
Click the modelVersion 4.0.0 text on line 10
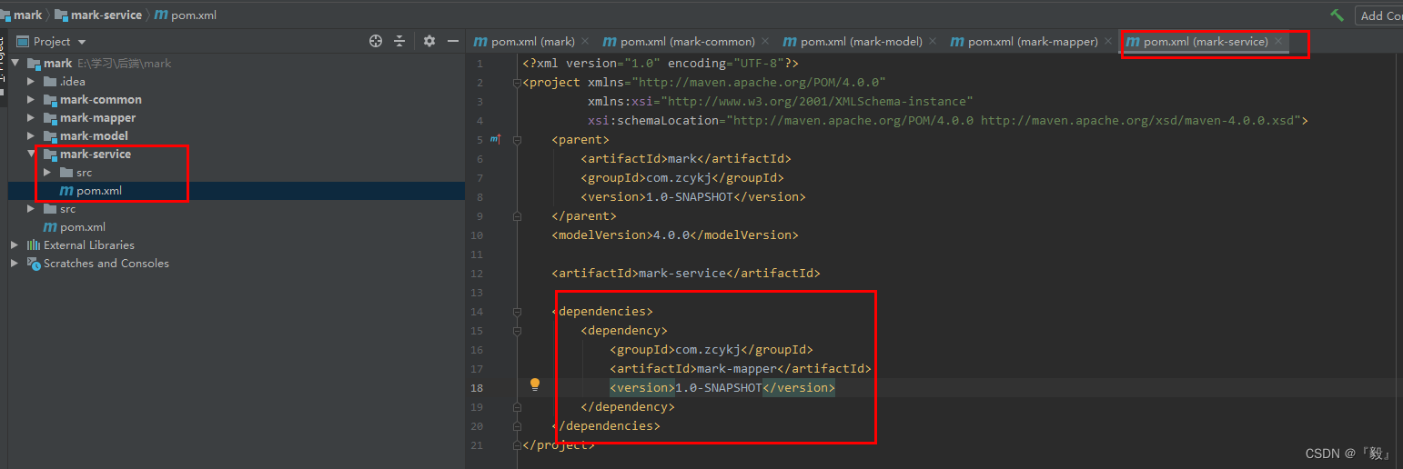point(671,234)
